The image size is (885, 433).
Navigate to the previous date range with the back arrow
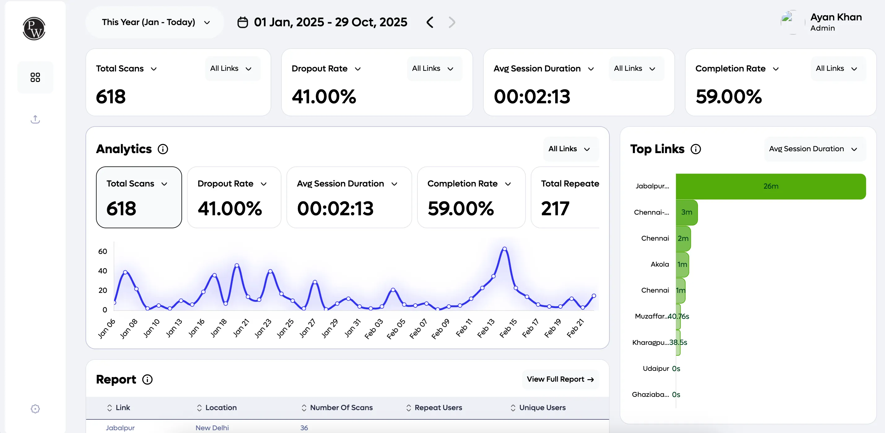point(430,22)
